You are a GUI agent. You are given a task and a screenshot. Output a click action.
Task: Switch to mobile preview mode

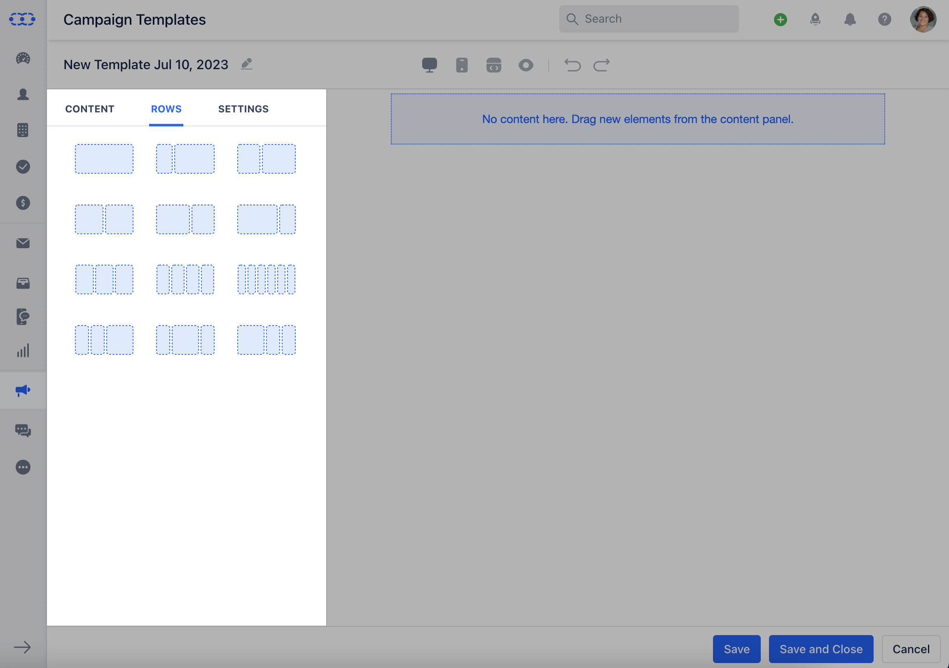click(x=462, y=65)
